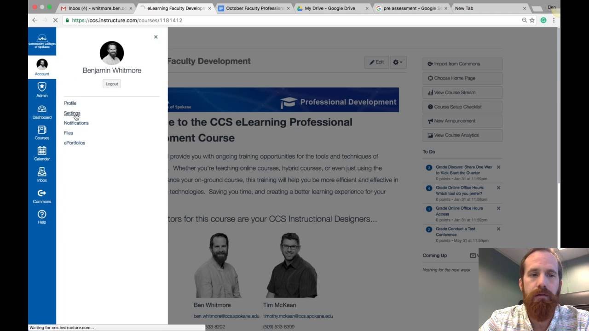Click the Logout button
This screenshot has height=331, width=589.
(x=112, y=84)
